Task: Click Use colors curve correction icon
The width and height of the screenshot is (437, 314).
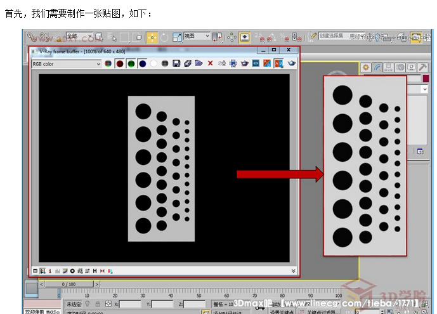Action: click(65, 271)
